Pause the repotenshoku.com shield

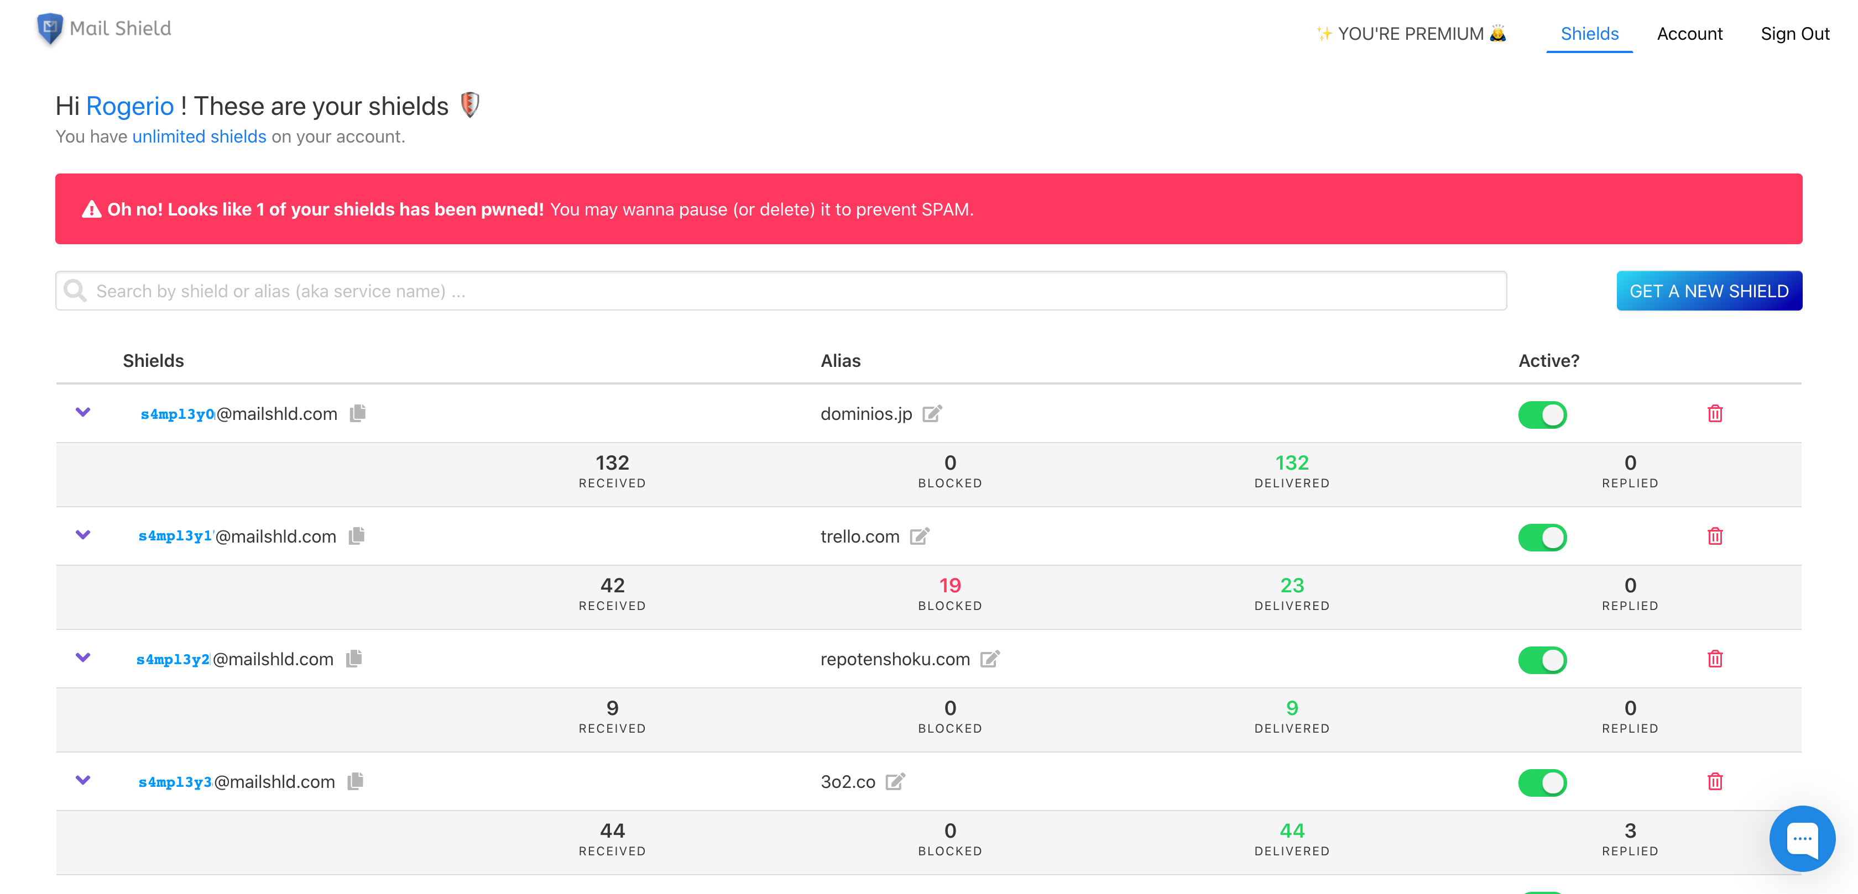tap(1542, 660)
